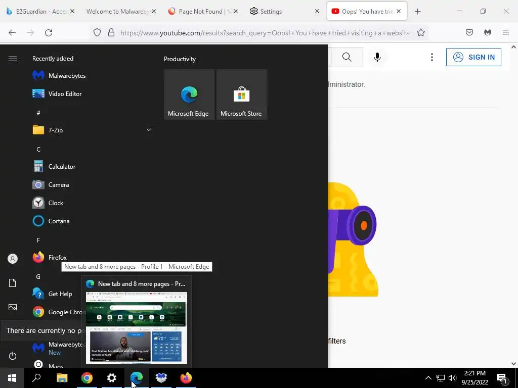Click the C letter group header
Image resolution: width=518 pixels, height=388 pixels.
tap(38, 149)
